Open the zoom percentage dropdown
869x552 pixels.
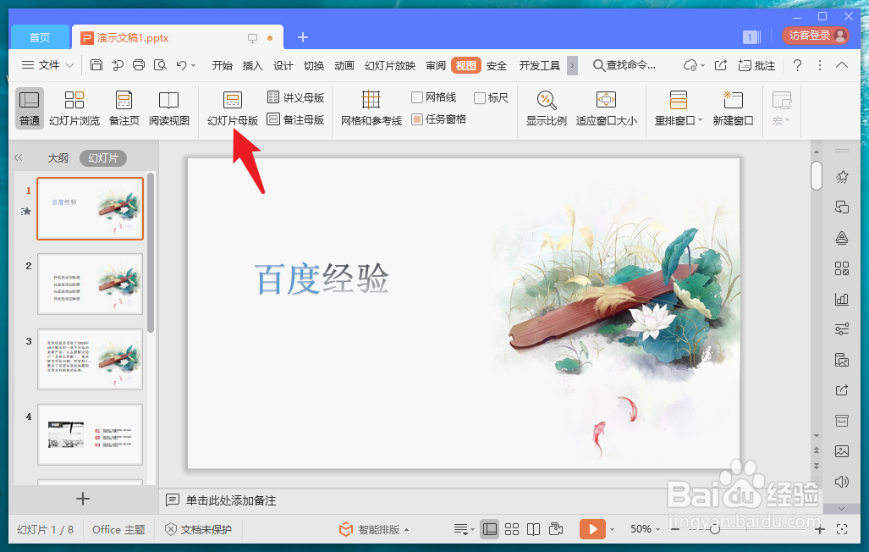click(657, 529)
